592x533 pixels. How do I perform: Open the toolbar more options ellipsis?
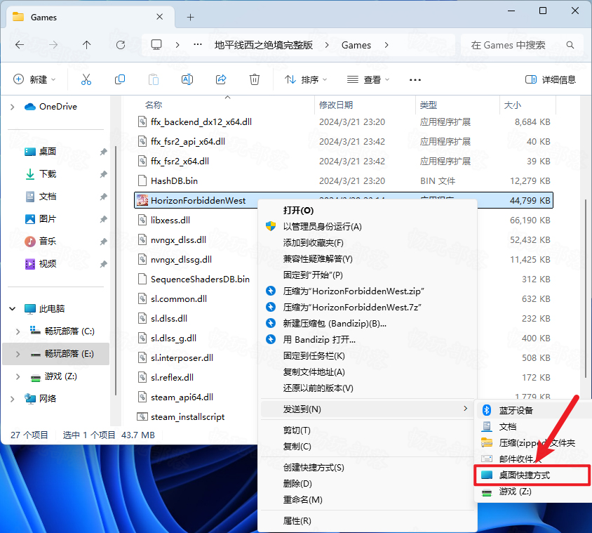coord(415,80)
